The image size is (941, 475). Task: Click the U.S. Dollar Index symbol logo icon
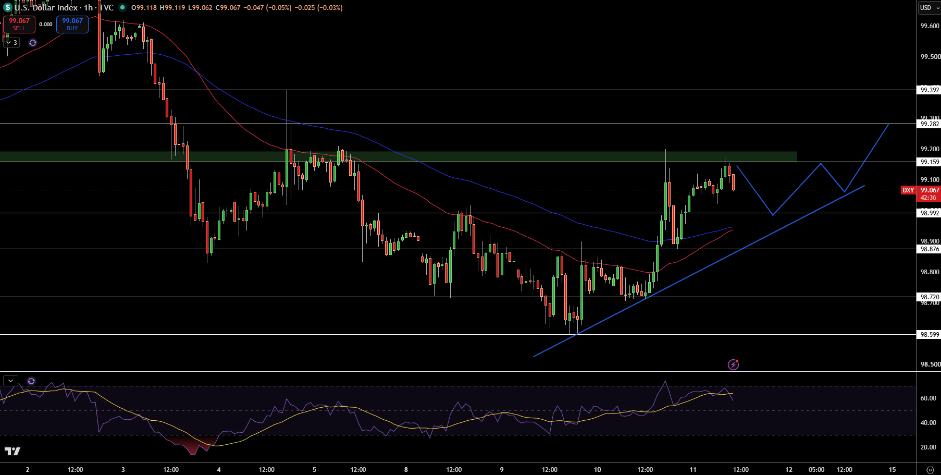point(7,7)
